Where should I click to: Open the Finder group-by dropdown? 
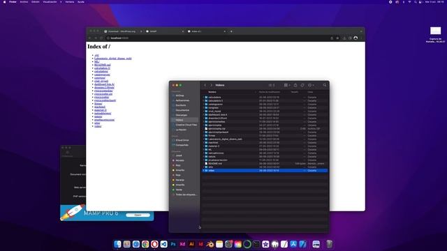tap(287, 85)
